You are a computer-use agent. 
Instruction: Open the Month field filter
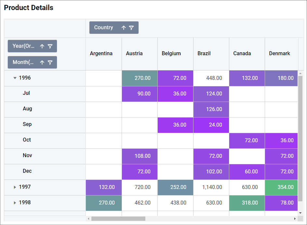click(x=50, y=62)
